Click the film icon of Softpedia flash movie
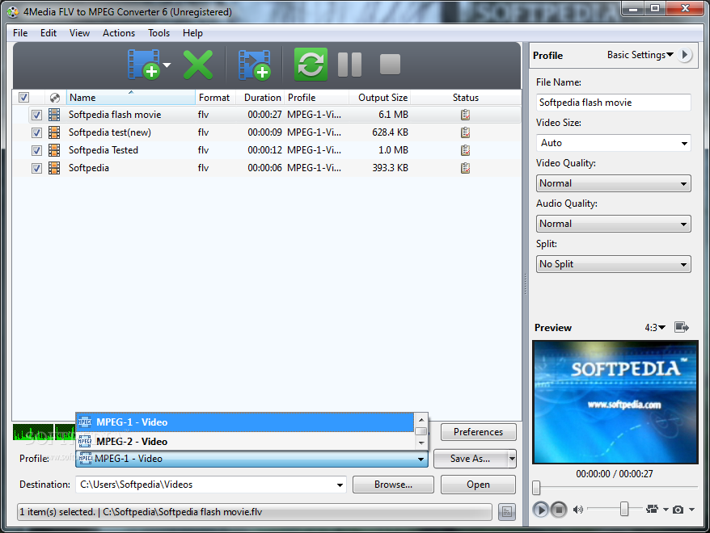This screenshot has height=533, width=710. click(54, 115)
